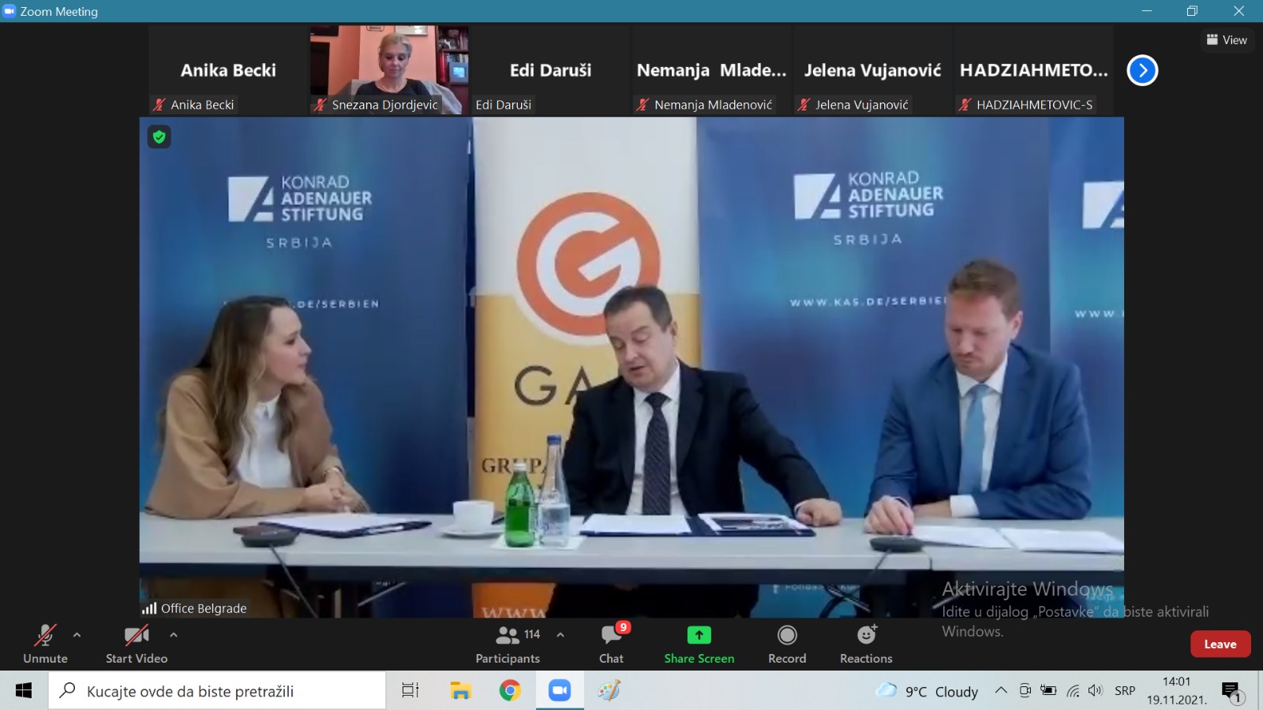Open Google Chrome from taskbar
Viewport: 1263px width, 710px height.
click(510, 691)
